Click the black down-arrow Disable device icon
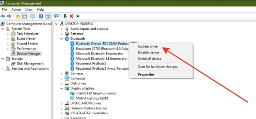This screenshot has height=119, width=256. point(78,16)
